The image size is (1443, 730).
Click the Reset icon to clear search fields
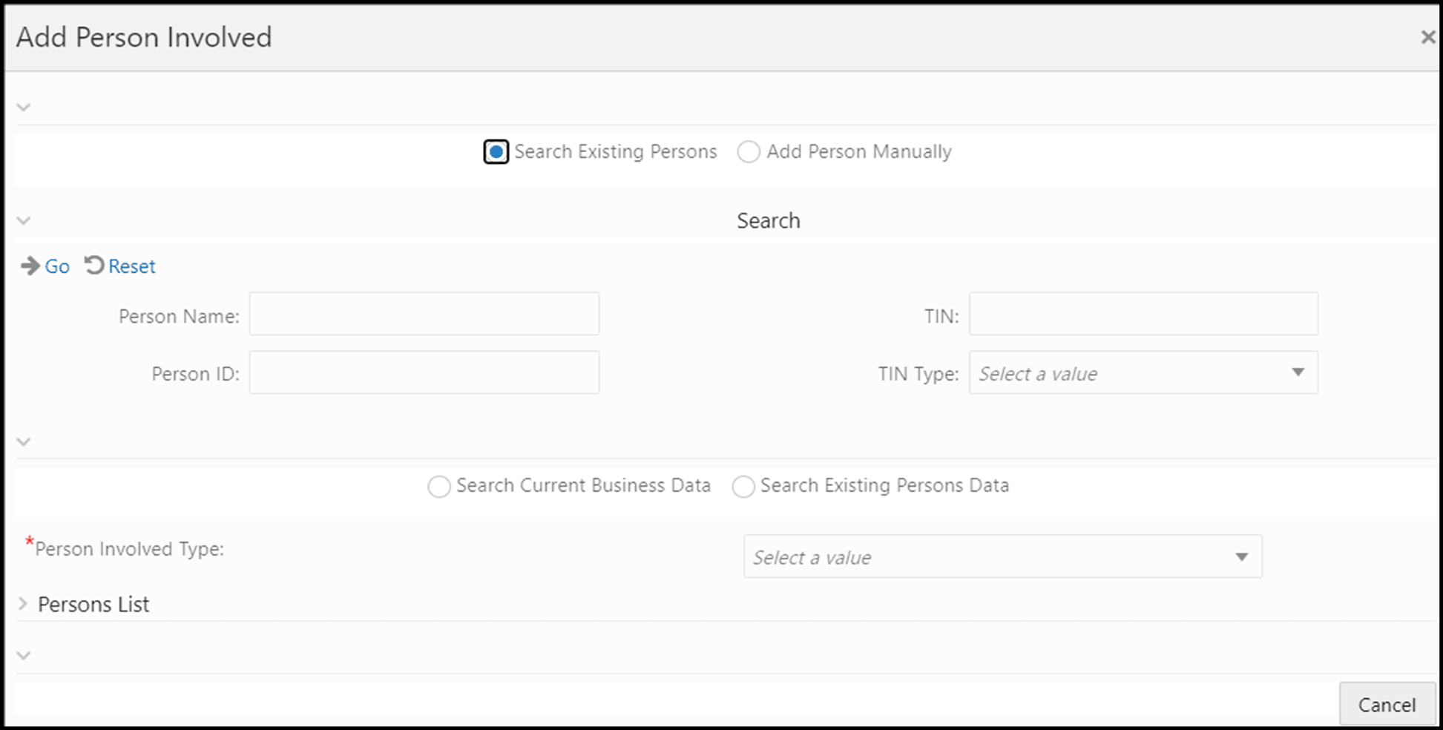[93, 266]
